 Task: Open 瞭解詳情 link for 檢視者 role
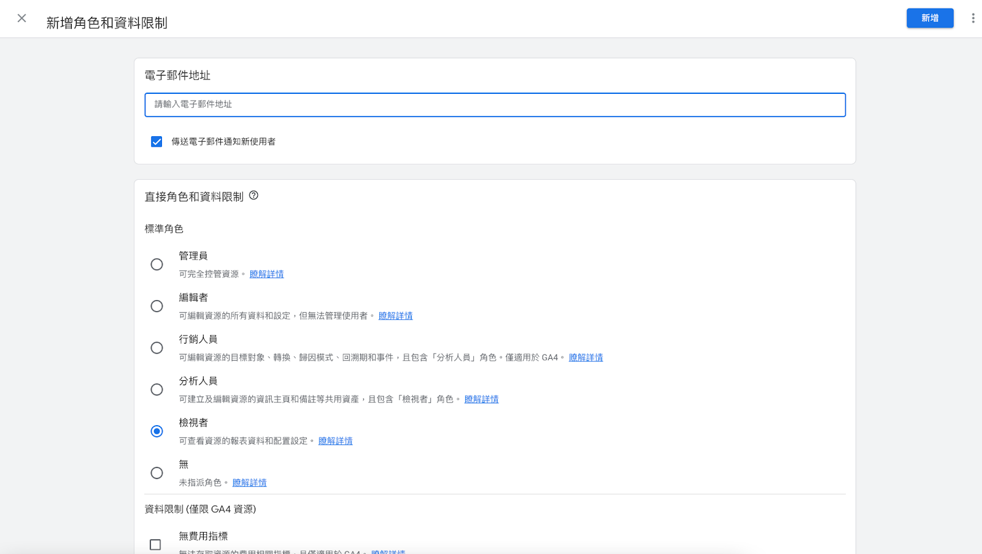click(335, 441)
